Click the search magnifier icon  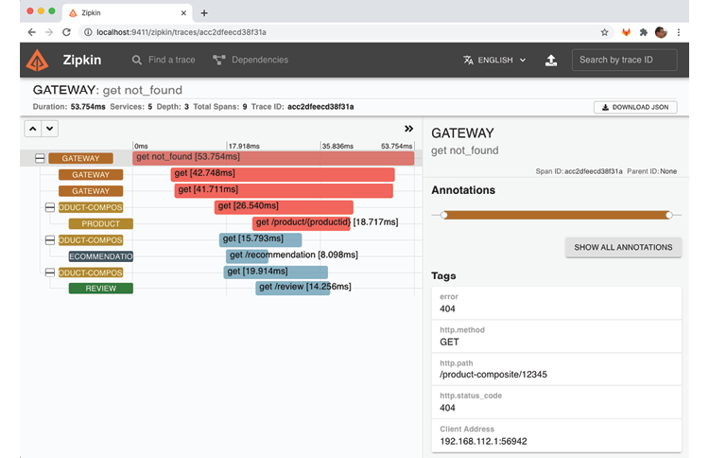(136, 60)
